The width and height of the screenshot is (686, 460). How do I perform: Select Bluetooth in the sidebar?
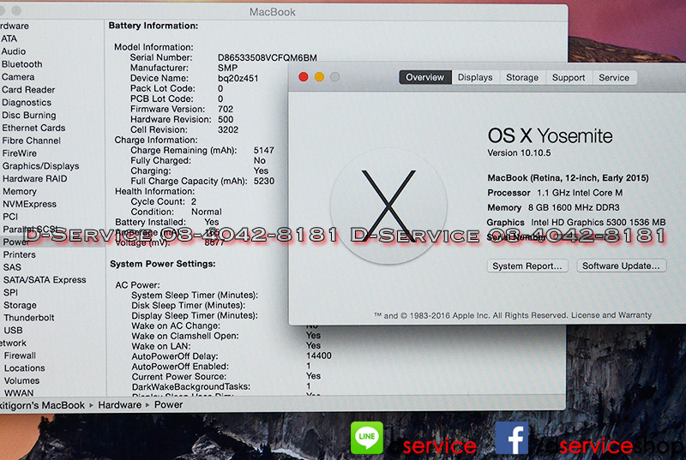(x=22, y=64)
